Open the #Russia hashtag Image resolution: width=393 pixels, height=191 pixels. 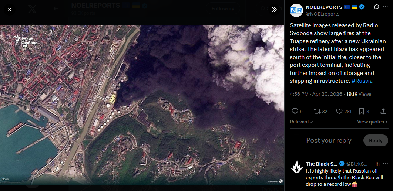362,81
